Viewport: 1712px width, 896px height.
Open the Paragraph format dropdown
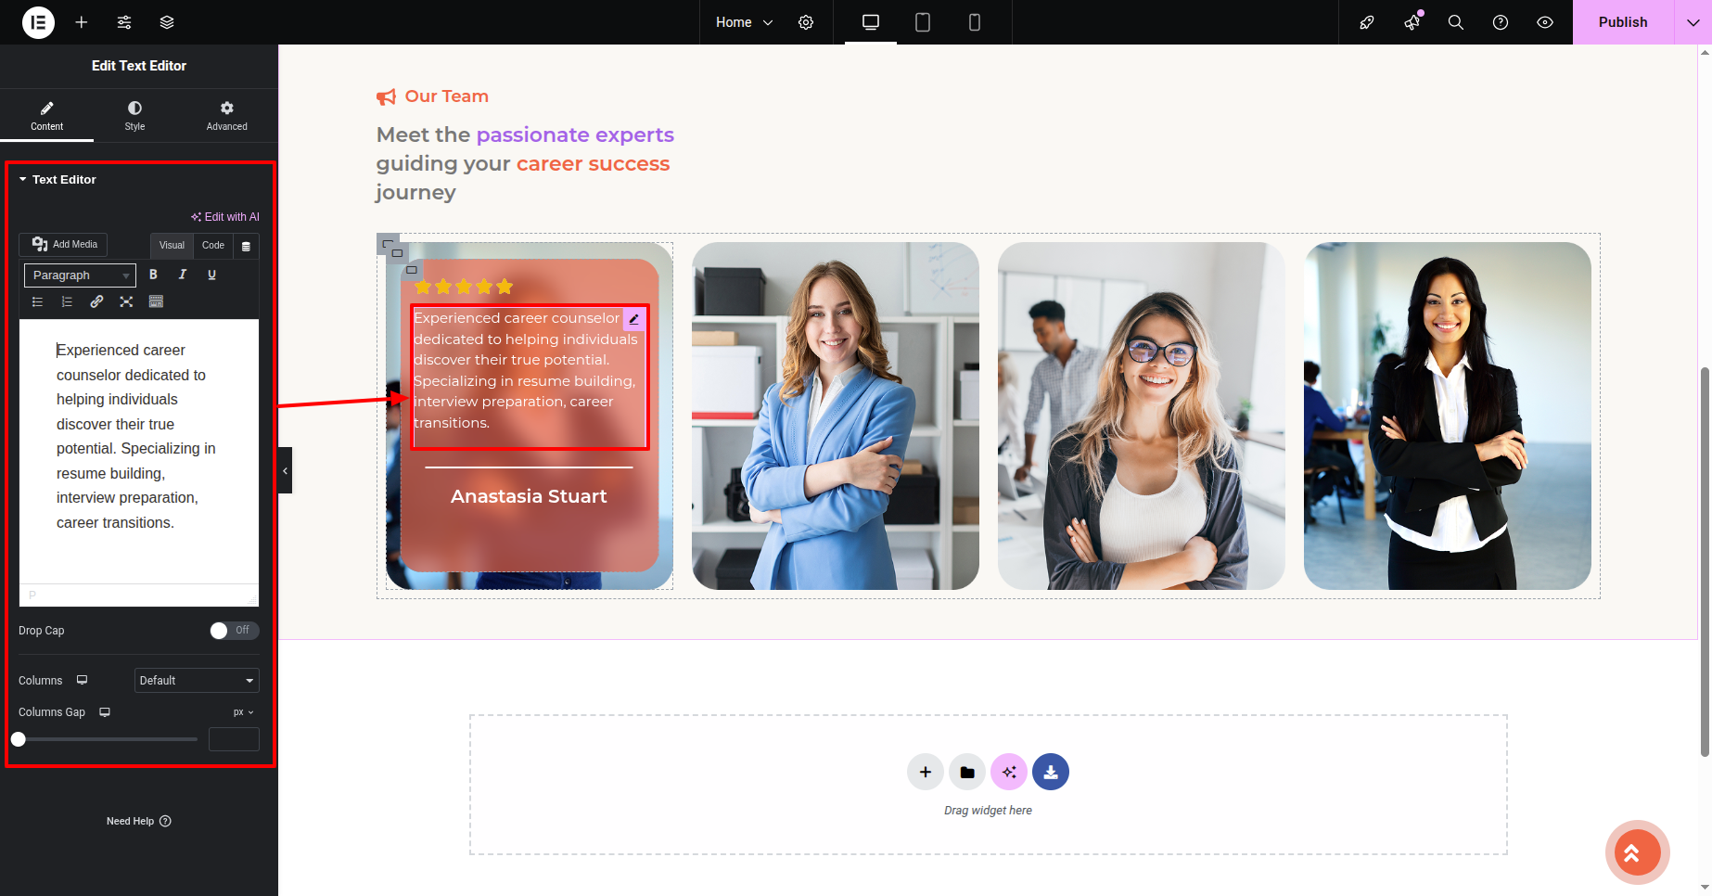80,275
